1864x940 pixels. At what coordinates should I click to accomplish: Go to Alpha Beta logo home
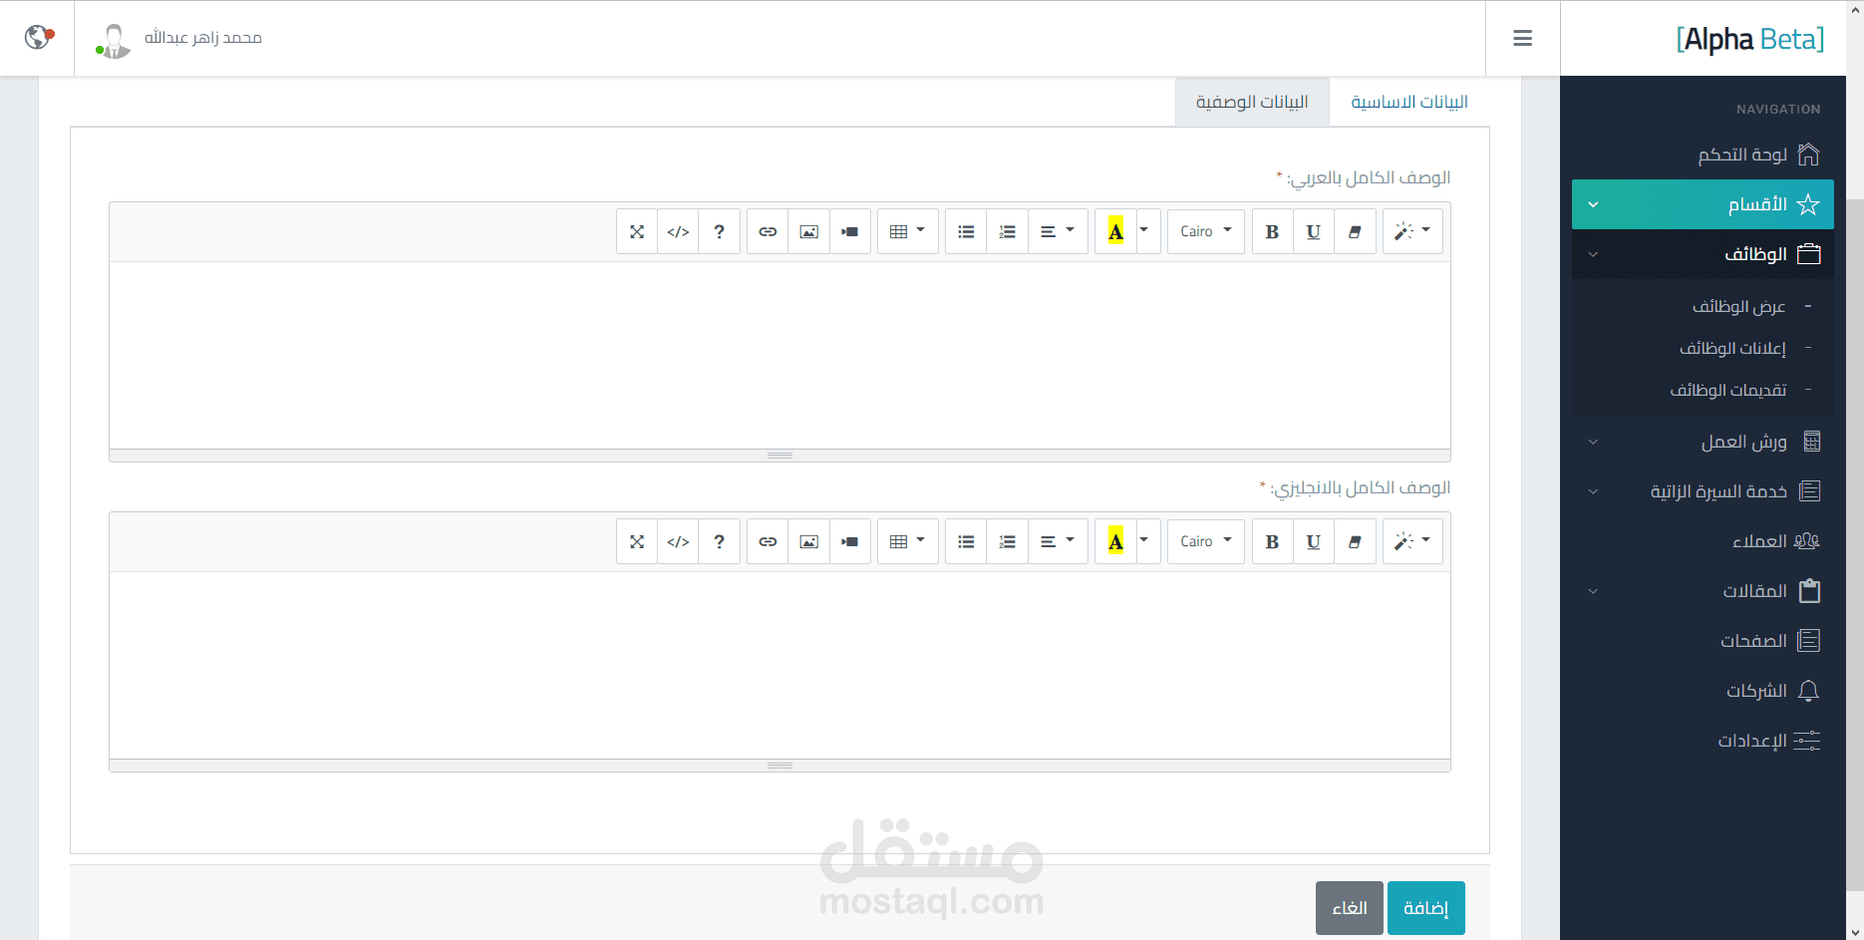(x=1749, y=39)
